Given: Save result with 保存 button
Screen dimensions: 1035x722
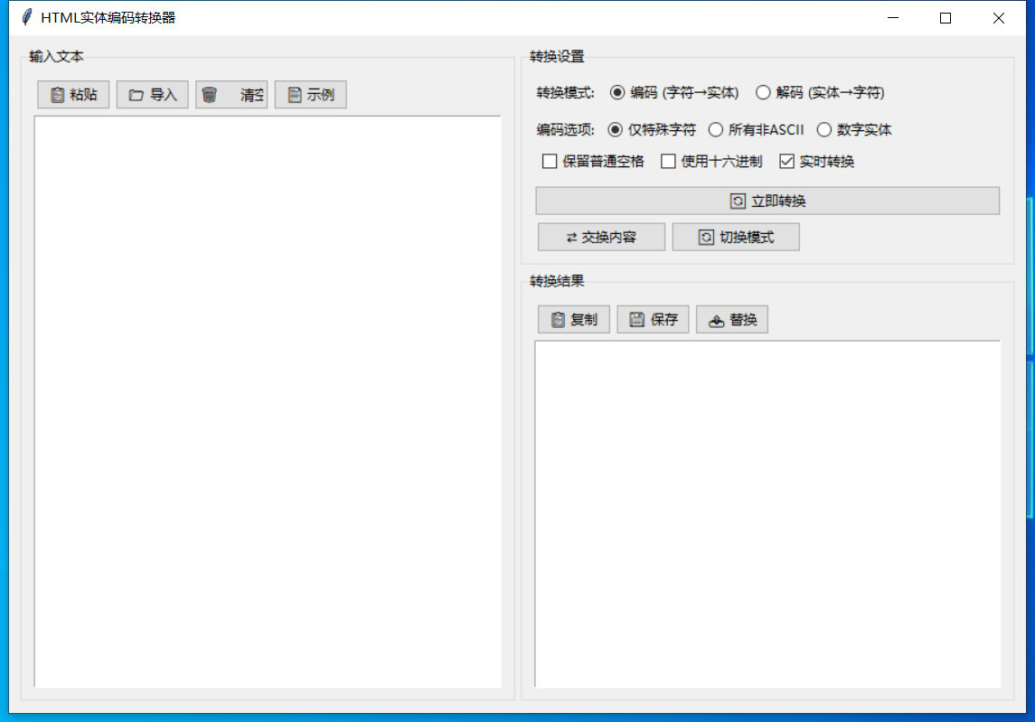Looking at the screenshot, I should click(653, 319).
